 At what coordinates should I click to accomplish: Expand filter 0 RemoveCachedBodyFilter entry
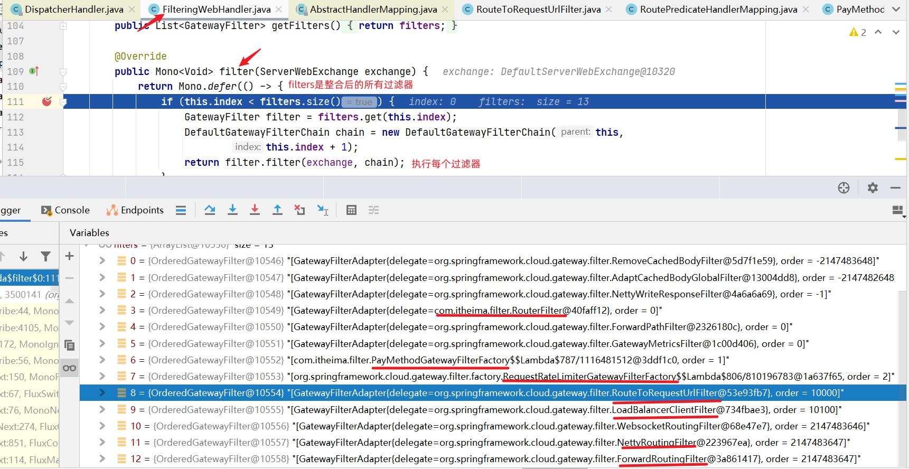[x=102, y=261]
